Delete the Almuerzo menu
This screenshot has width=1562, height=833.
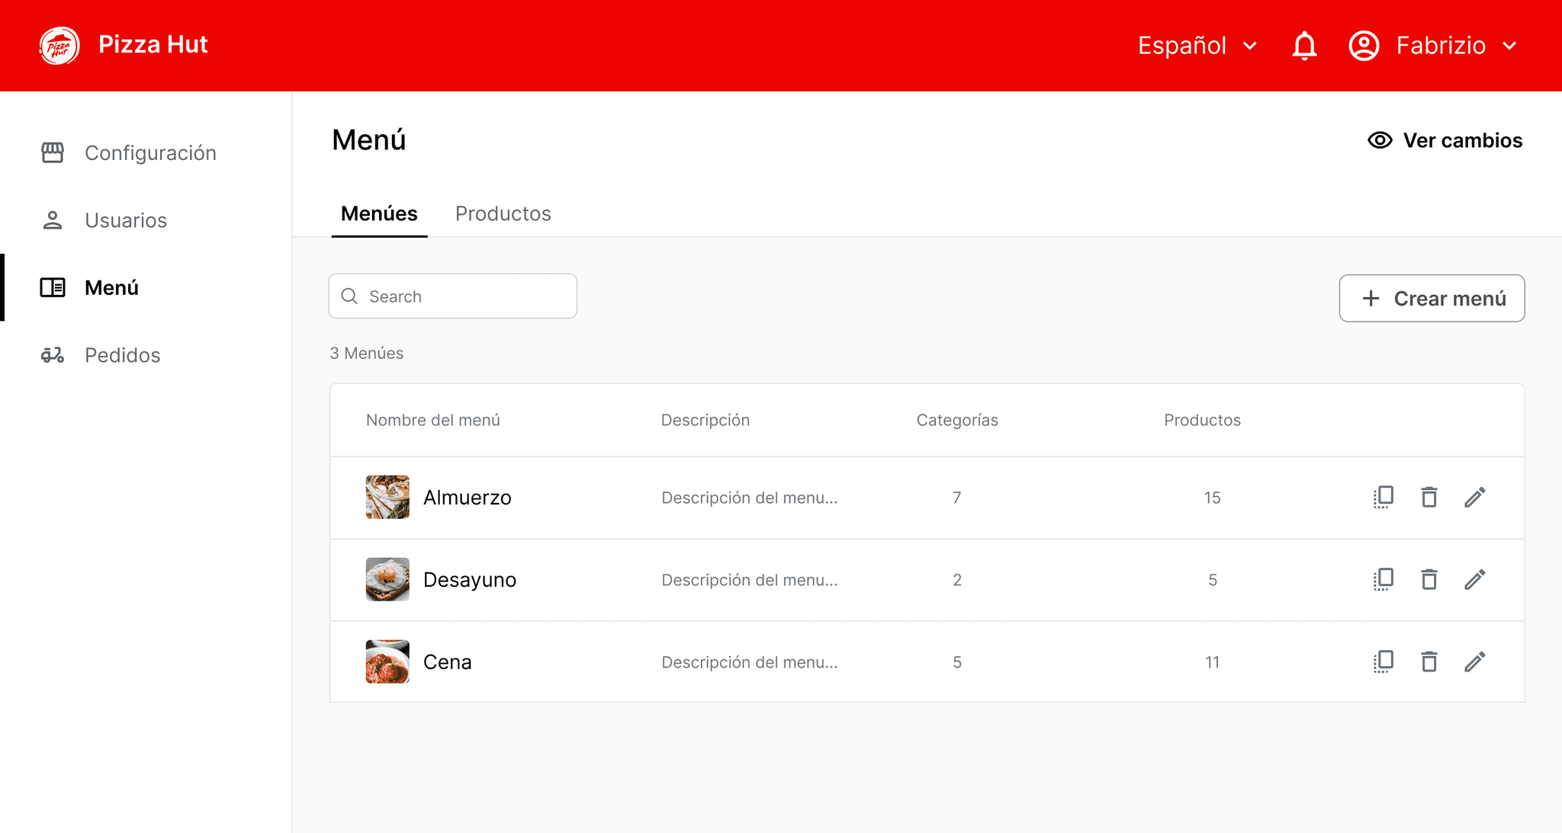click(1429, 498)
